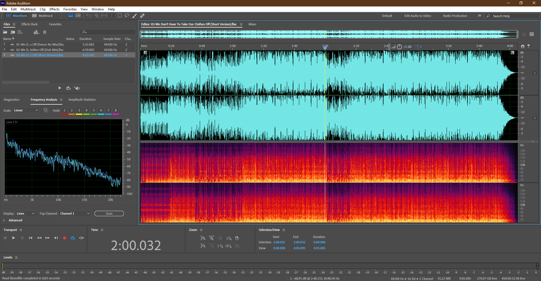Open the Top Channel dropdown
The height and width of the screenshot is (281, 541).
[75, 213]
